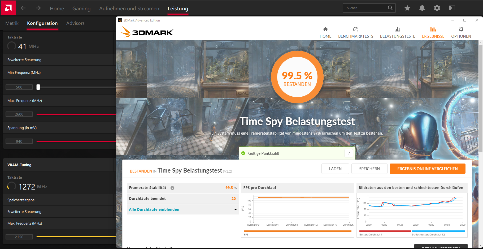
Task: Open the Belastungsteste section
Action: 398,32
